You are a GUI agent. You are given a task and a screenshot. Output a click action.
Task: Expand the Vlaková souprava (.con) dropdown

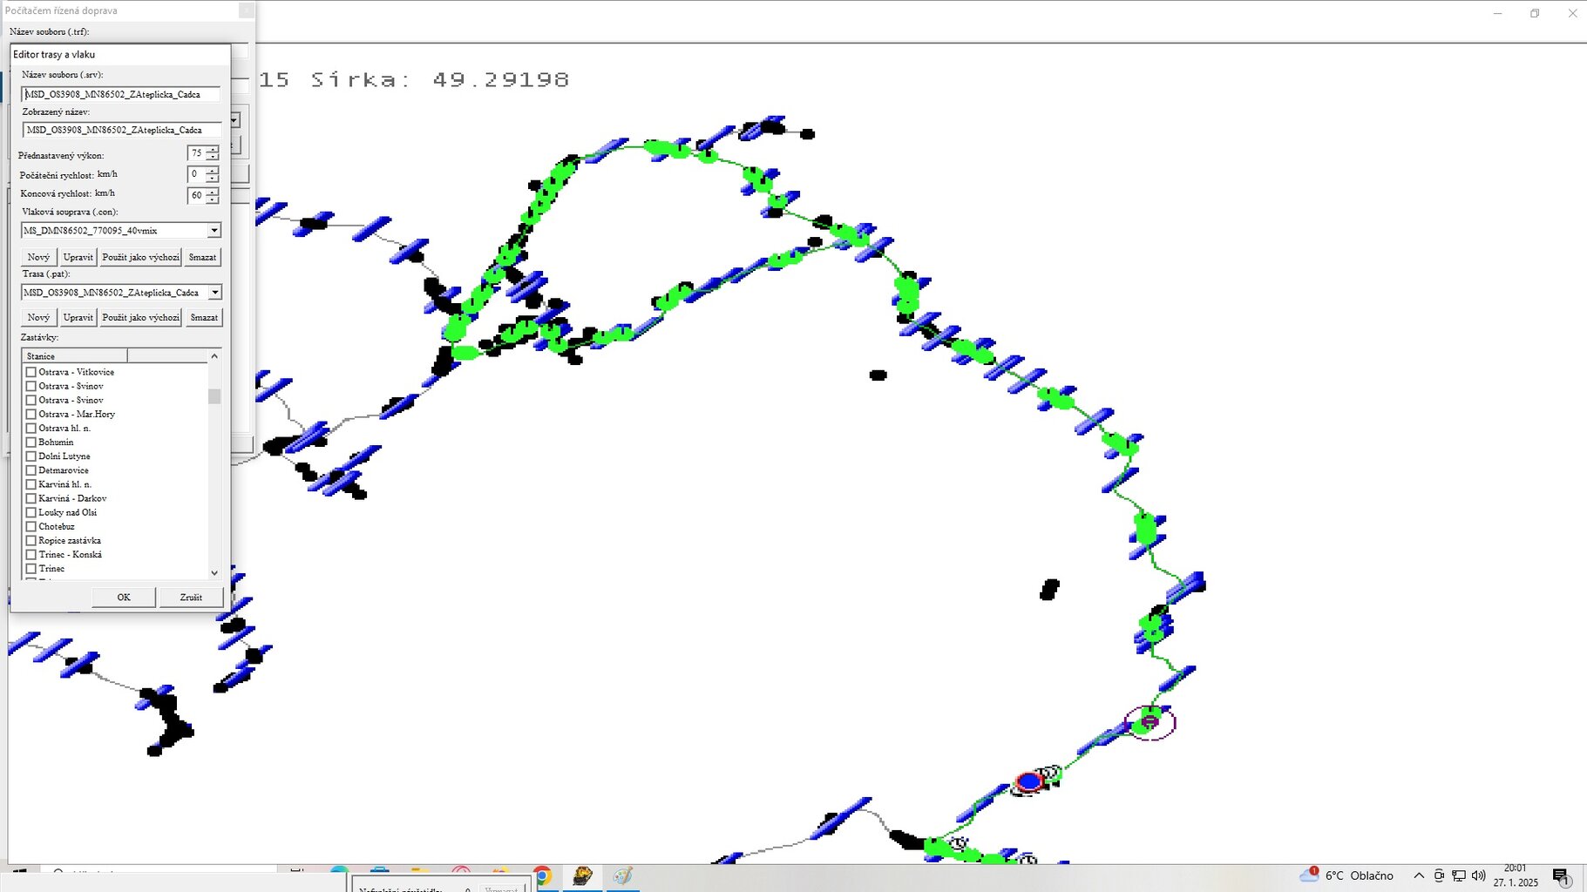pyautogui.click(x=214, y=231)
